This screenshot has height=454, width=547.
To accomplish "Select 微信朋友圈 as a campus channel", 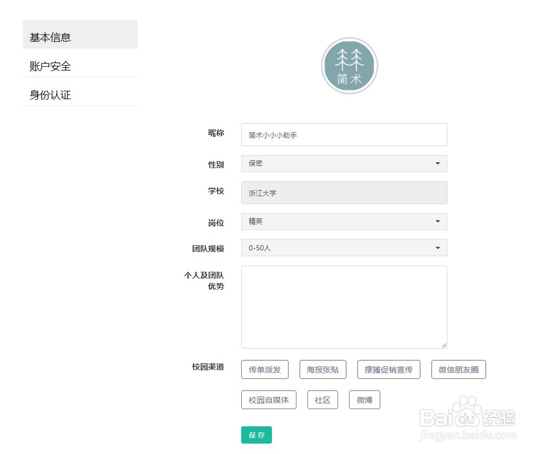I will tap(458, 369).
